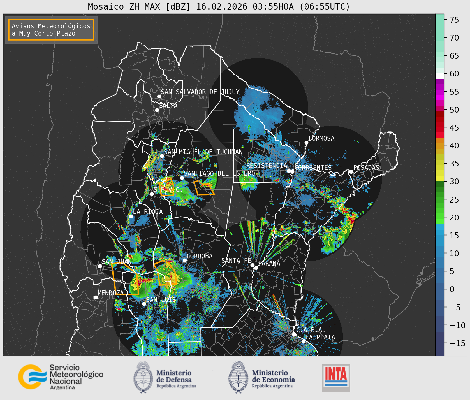Click the Ministerio de Defensa emblem

click(x=144, y=377)
